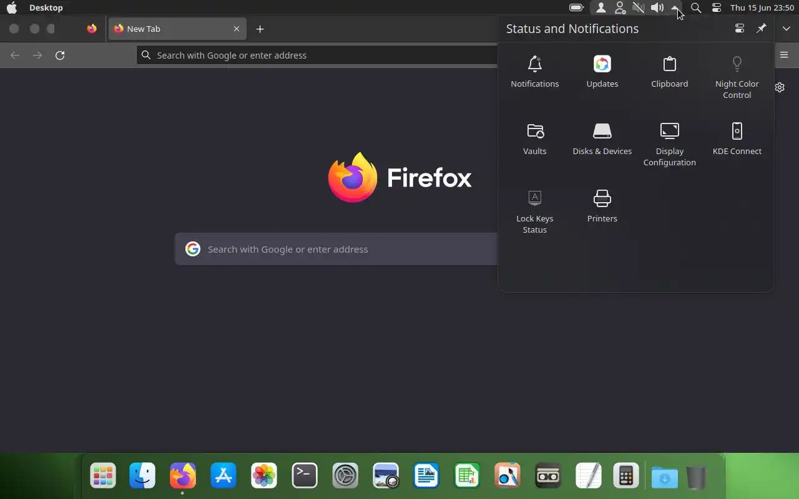Click the system tray settings icon
This screenshot has width=799, height=499.
[x=740, y=29]
